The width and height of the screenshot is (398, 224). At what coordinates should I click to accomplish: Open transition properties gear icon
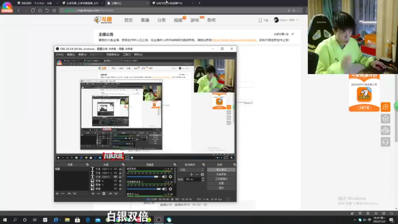pos(202,175)
